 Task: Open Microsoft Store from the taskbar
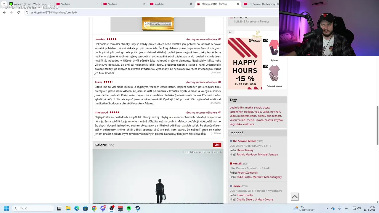pyautogui.click(x=85, y=208)
